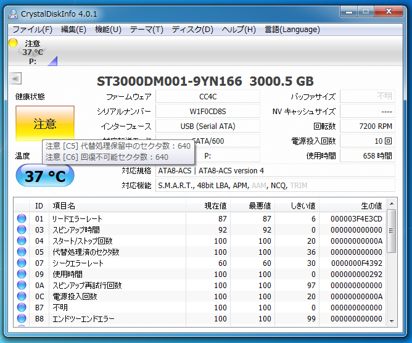
Task: Click the yellow 注意 health status button
Action: point(45,123)
